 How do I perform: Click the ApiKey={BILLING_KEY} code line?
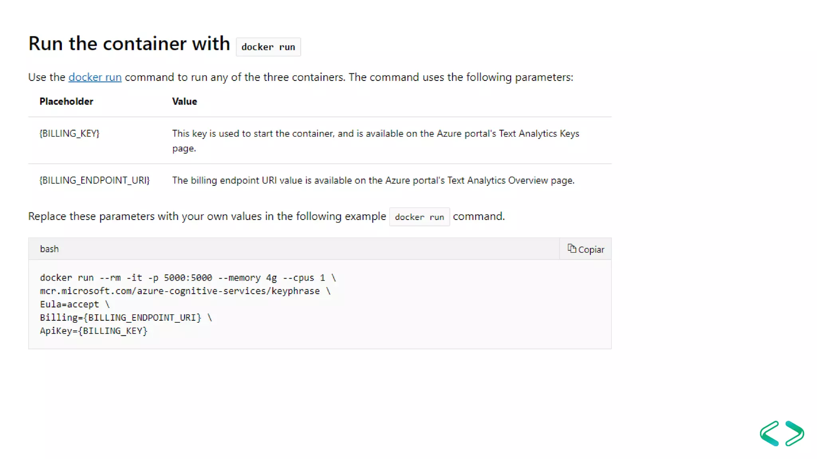pos(94,331)
